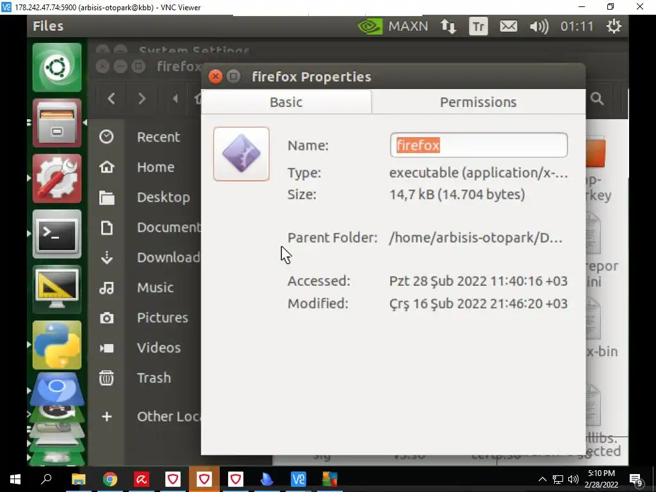Open System Settings wrench launcher icon
Screen dimensions: 656x492
(x=57, y=179)
